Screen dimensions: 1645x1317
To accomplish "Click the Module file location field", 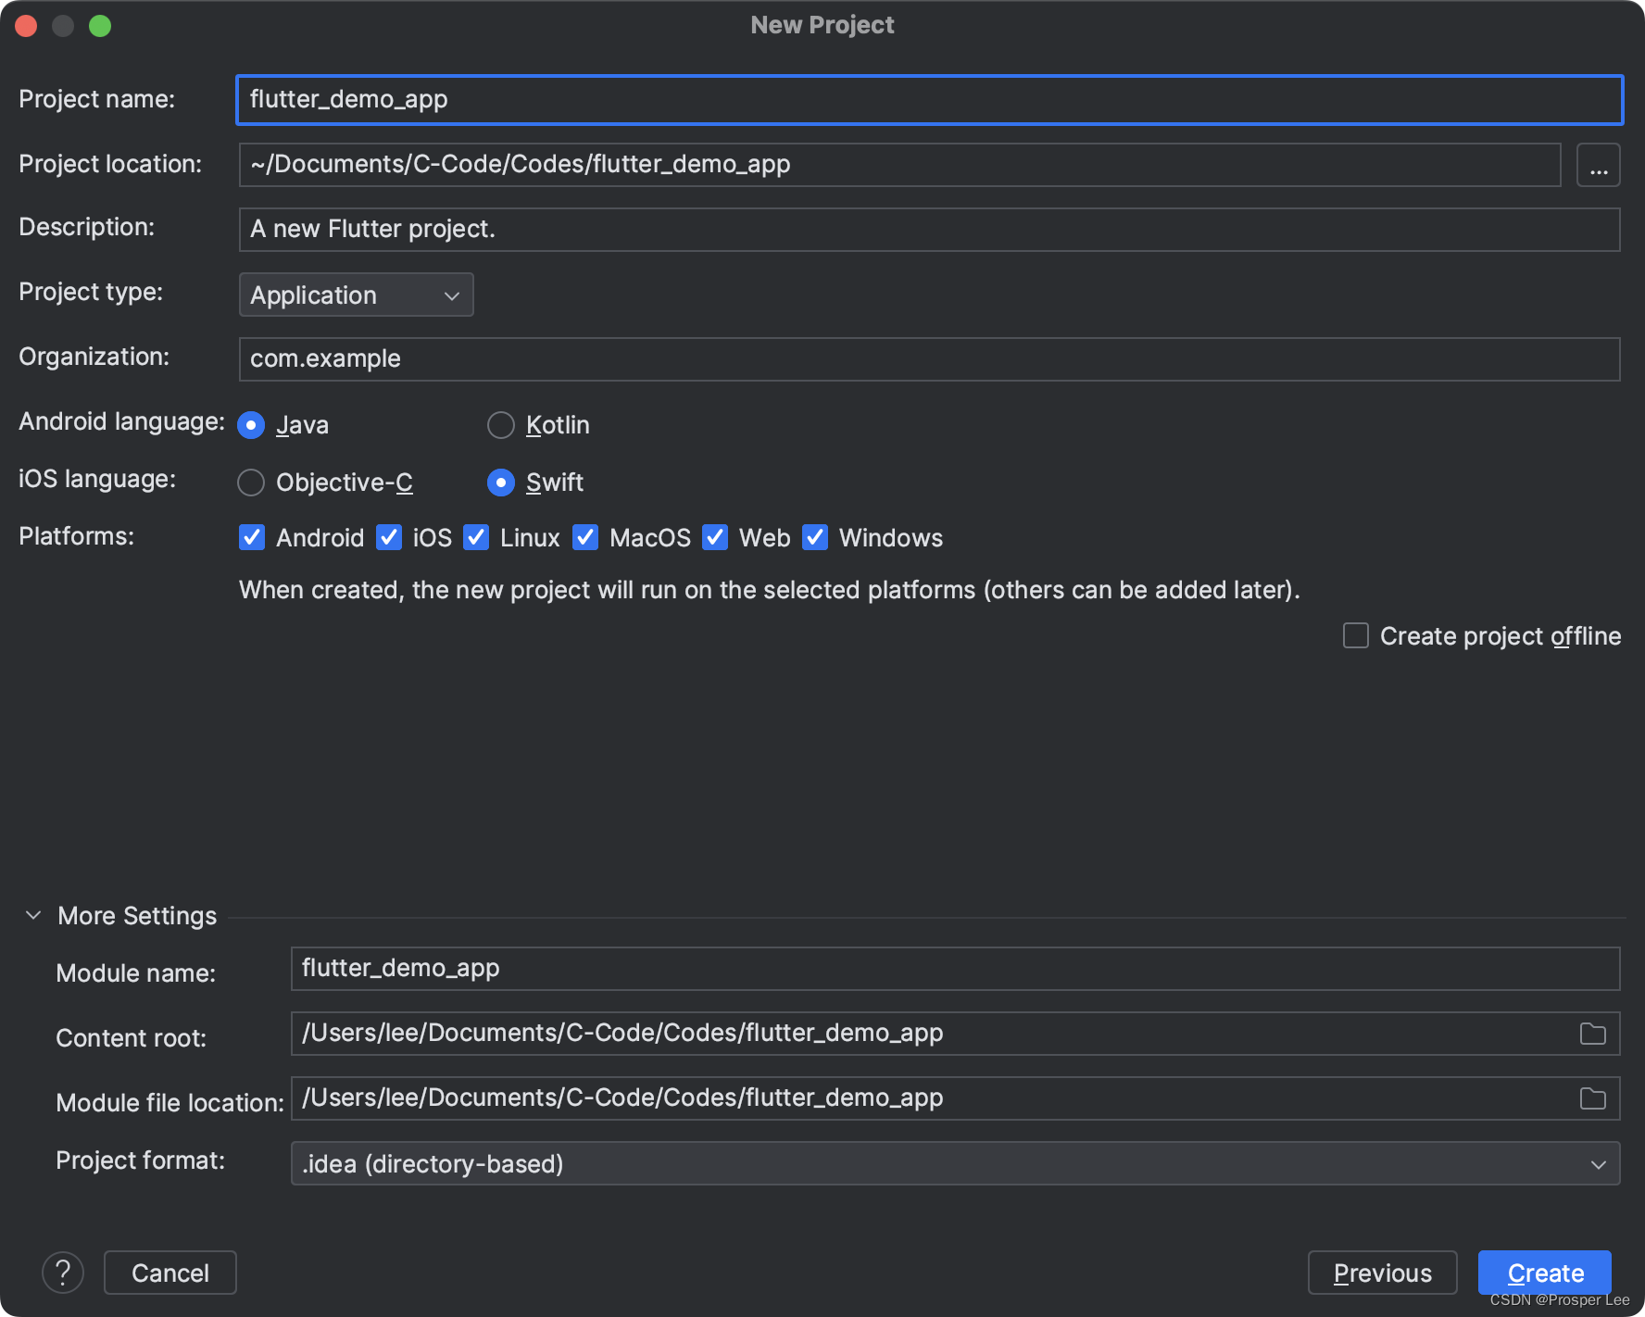I will tap(955, 1098).
